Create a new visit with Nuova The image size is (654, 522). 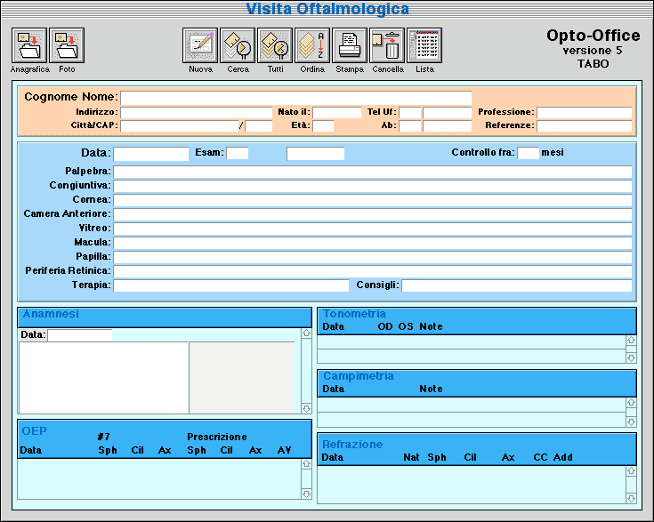200,45
